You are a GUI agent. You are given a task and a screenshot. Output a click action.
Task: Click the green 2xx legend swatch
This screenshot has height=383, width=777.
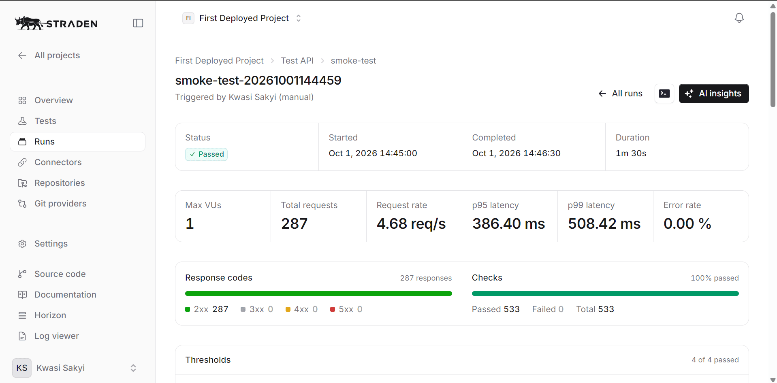click(188, 309)
